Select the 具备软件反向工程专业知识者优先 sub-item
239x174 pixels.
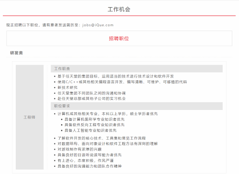(95, 125)
